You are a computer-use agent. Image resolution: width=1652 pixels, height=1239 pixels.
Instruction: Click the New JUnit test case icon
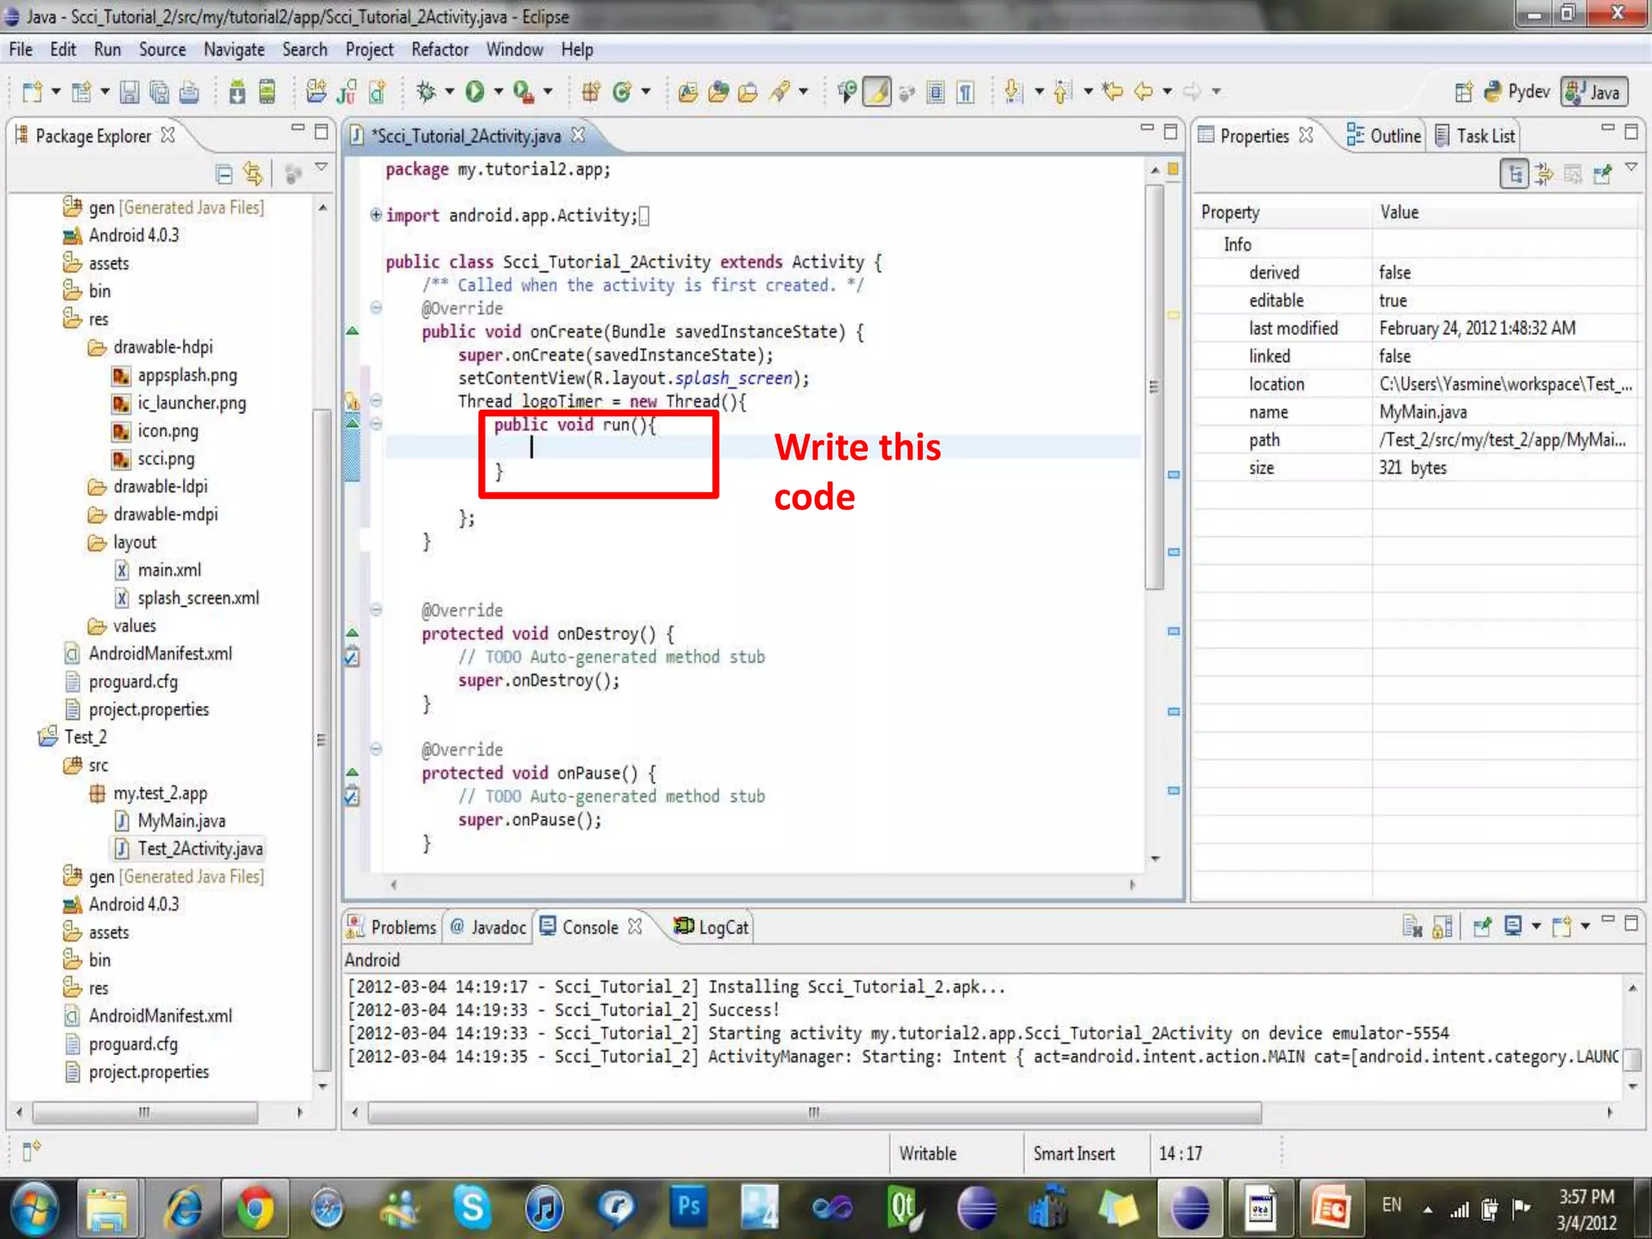[347, 93]
